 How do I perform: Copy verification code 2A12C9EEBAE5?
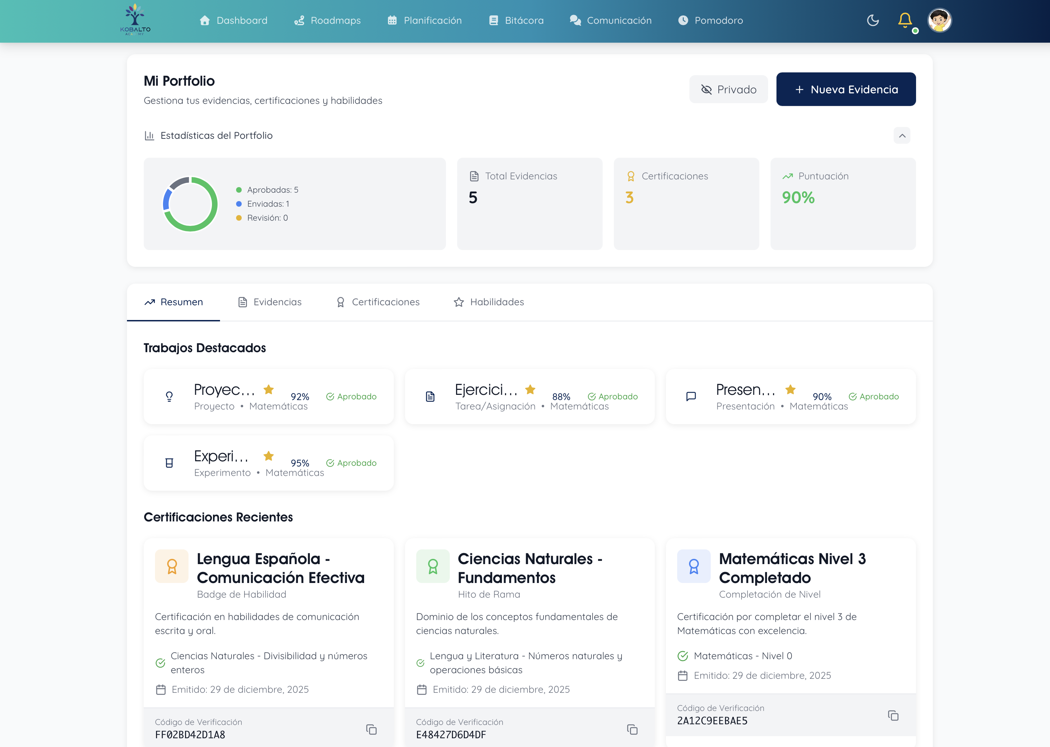pos(893,715)
